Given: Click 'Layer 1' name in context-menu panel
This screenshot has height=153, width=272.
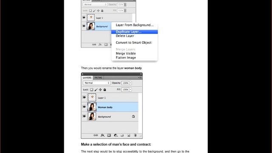Looking at the screenshot, I should pos(99,18).
